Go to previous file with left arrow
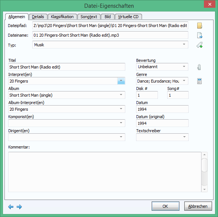The width and height of the screenshot is (218, 217). (11, 207)
